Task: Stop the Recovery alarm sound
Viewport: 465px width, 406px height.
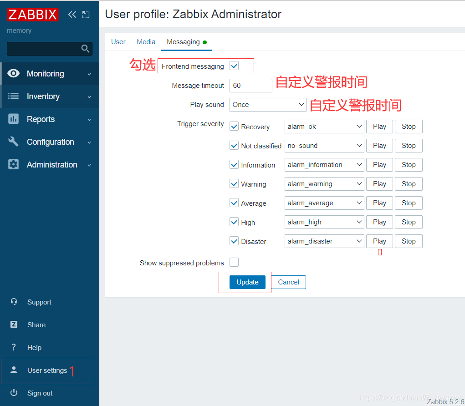Action: [409, 127]
